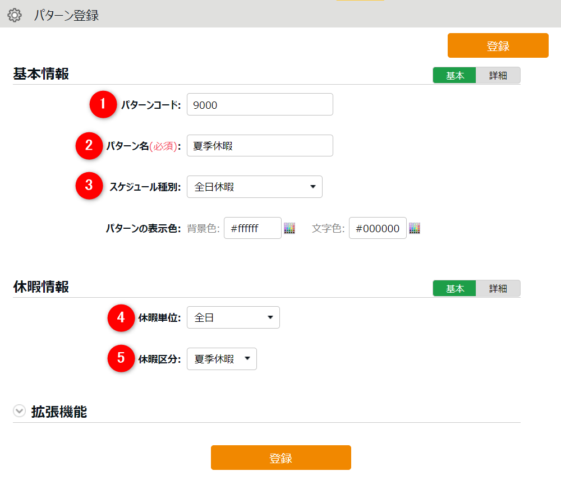The width and height of the screenshot is (561, 480).
Task: Open the スケジュール種別 dropdown
Action: 254,187
